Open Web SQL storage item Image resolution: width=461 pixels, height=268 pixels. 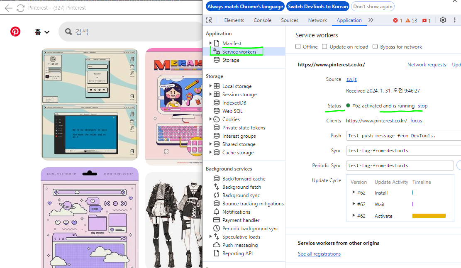point(232,111)
